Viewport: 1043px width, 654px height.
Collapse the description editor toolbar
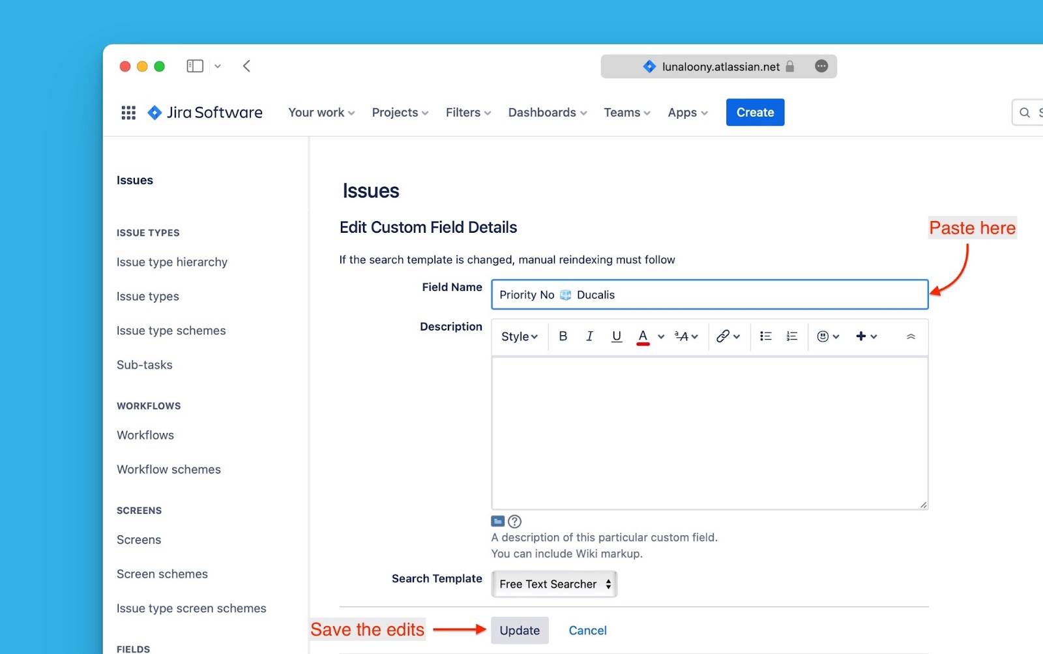click(x=911, y=336)
